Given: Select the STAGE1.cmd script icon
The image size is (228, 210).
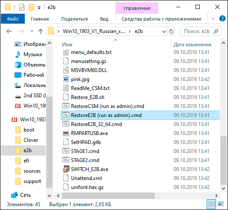Looking at the screenshot, I should (66, 151).
